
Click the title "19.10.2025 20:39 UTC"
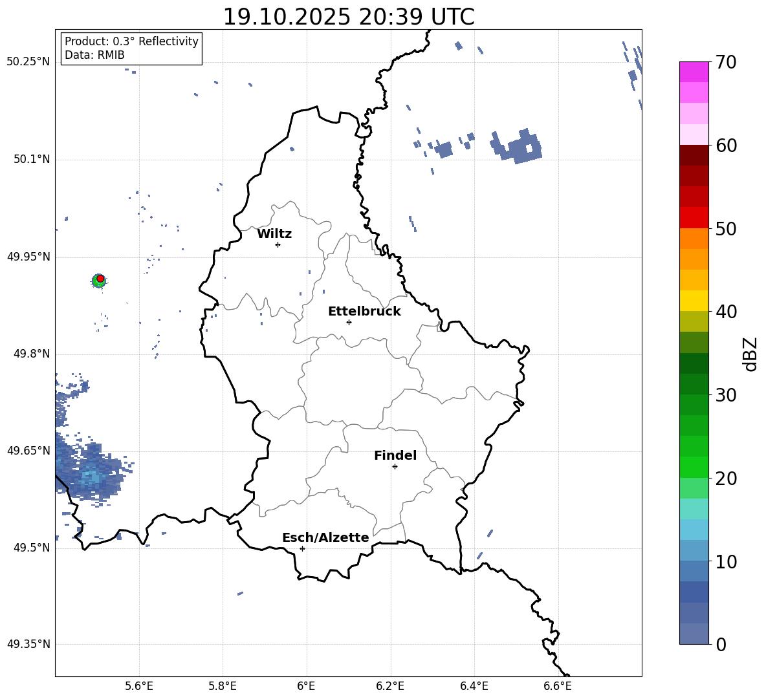(x=348, y=17)
